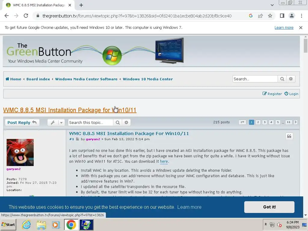Open garyan2 username under avatar
This screenshot has width=308, height=231.
14,169
